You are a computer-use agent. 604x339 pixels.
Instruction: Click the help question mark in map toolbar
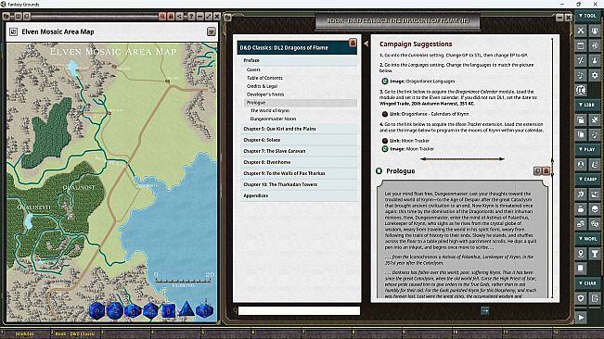point(191,17)
